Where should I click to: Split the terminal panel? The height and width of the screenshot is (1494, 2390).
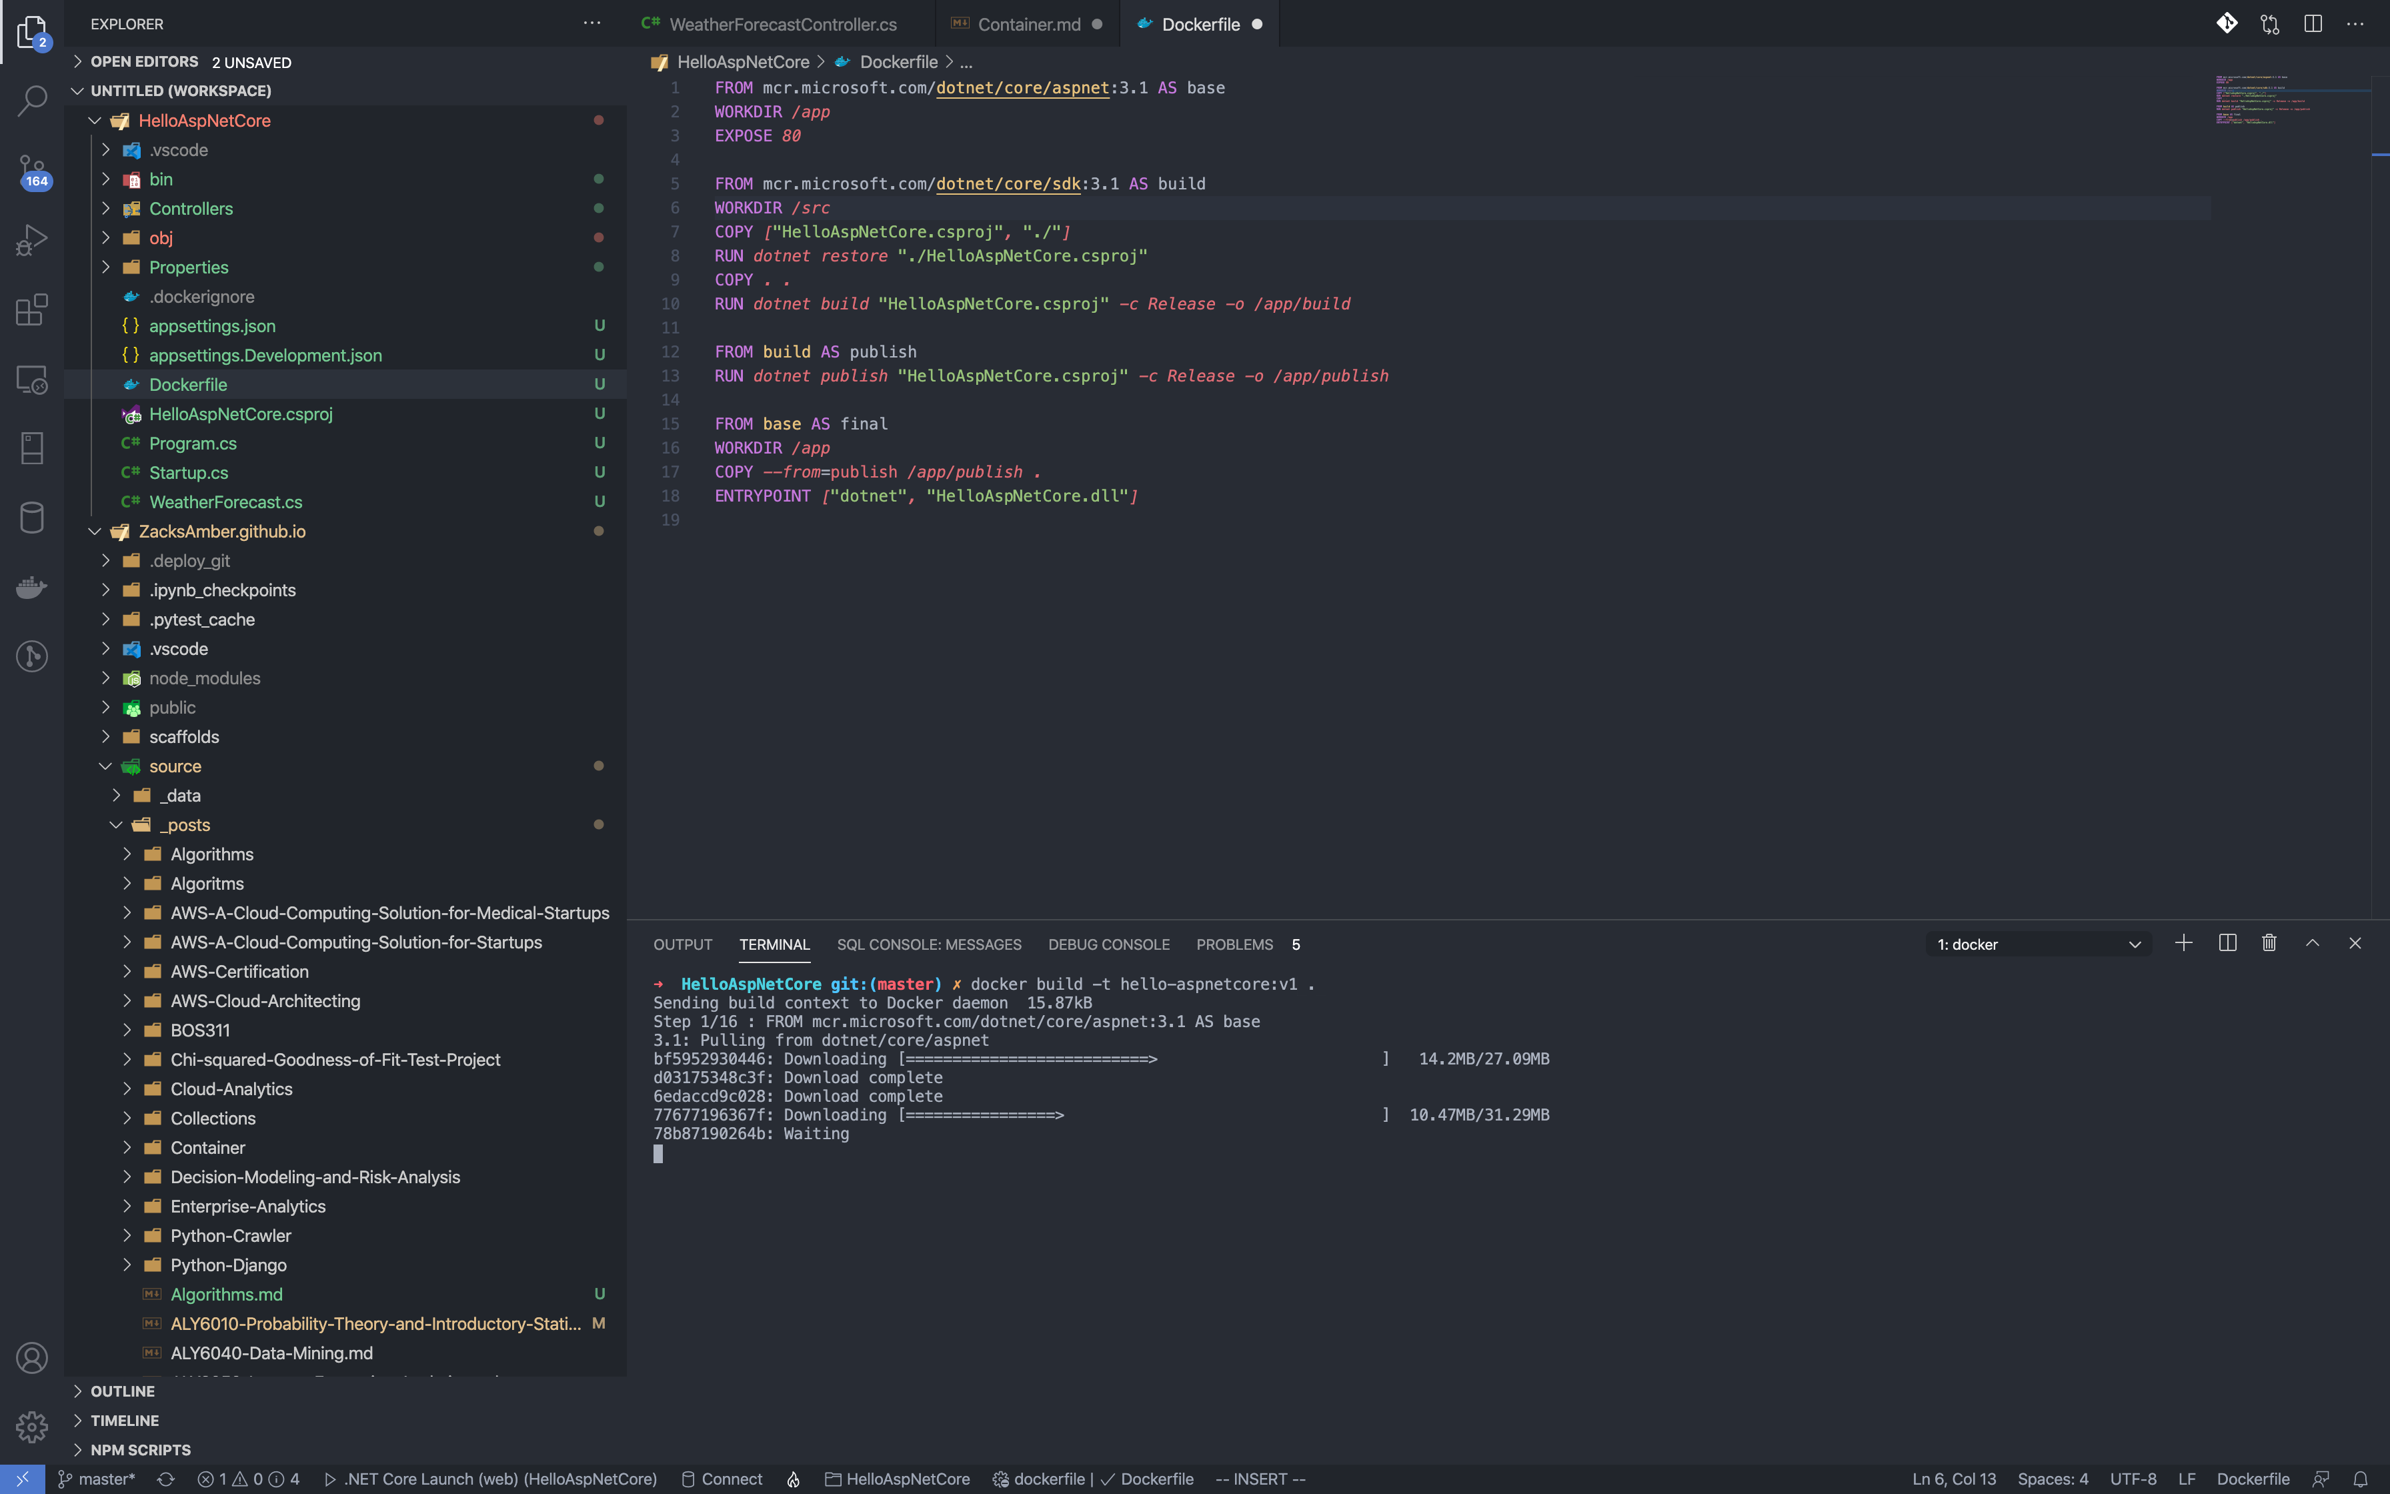(2227, 942)
